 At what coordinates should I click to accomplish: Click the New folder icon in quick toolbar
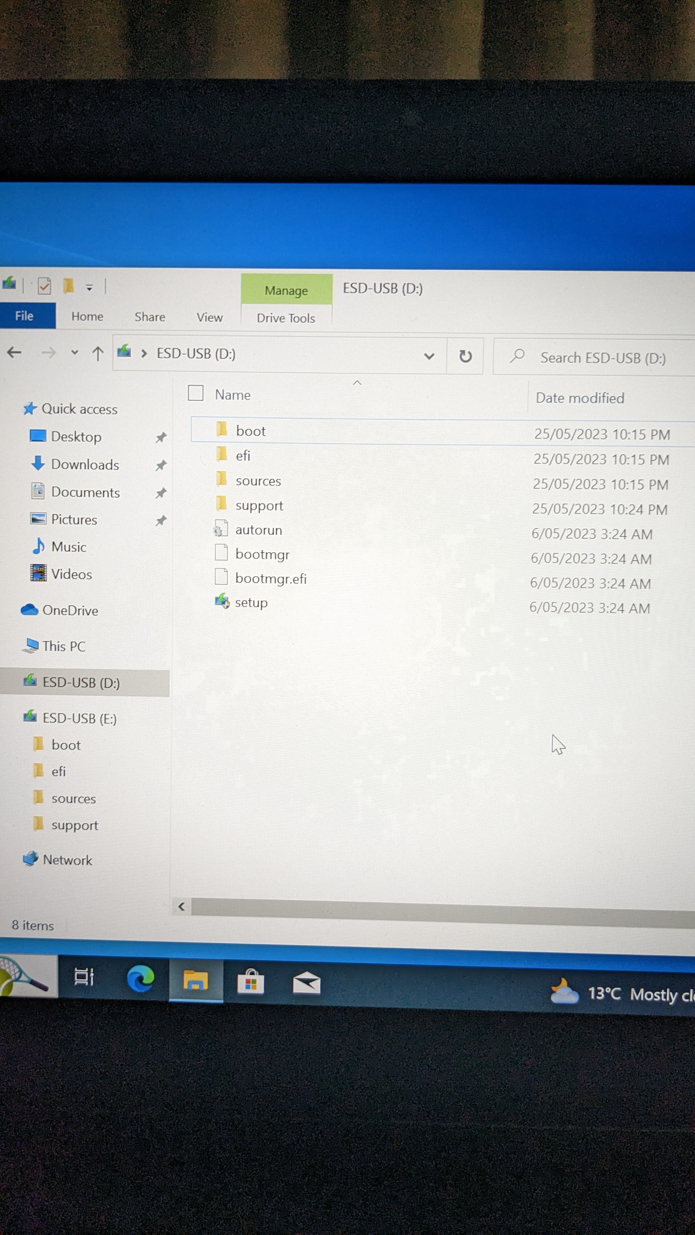click(69, 286)
